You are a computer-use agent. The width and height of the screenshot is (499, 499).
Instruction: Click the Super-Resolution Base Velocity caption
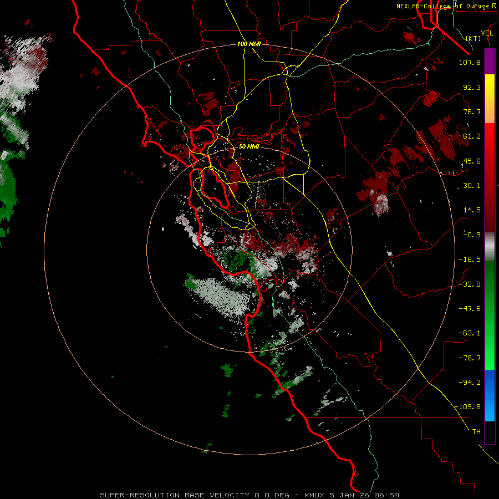[x=249, y=495]
